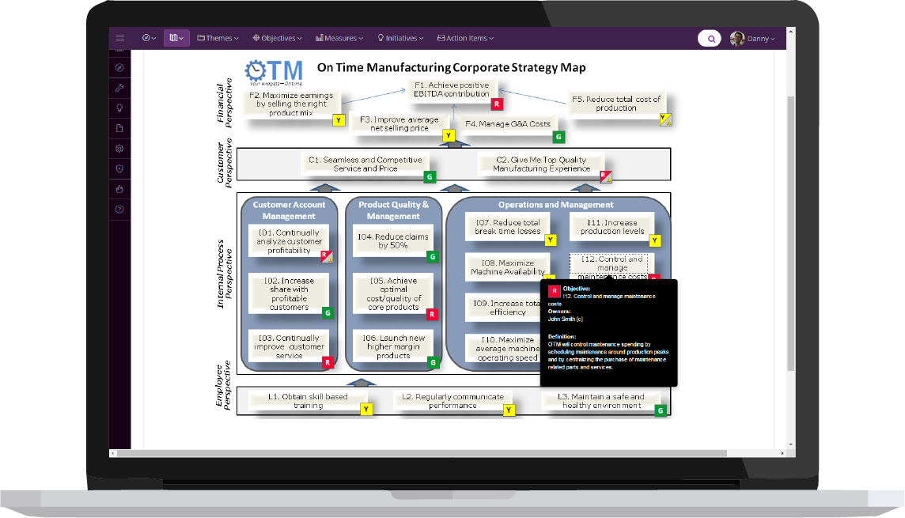905x518 pixels.
Task: Open F2 Maximize earnings objective box
Action: tap(291, 104)
